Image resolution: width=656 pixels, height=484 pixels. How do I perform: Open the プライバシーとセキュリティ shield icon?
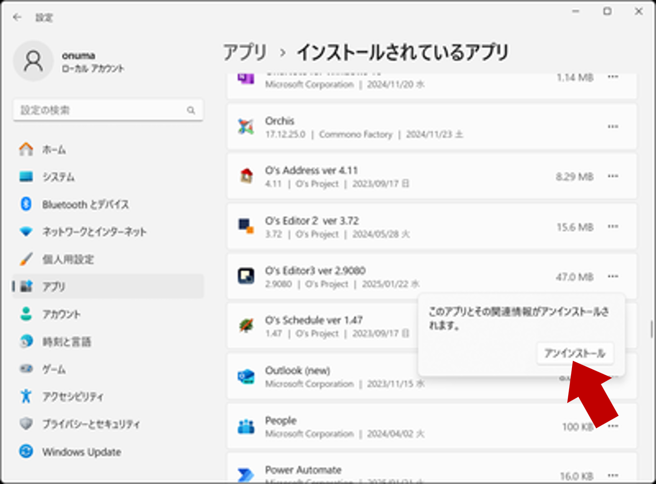point(26,423)
